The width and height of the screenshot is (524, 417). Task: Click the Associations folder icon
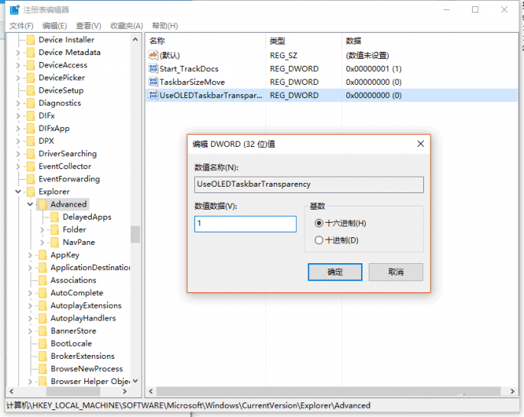pos(43,280)
